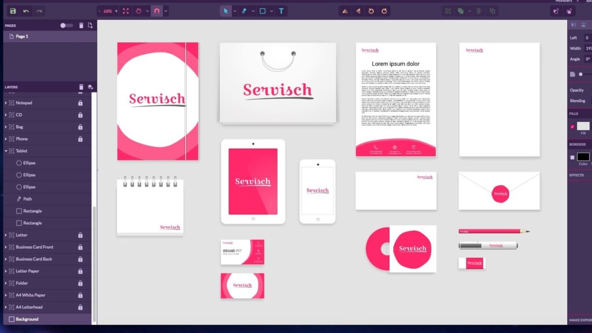Open the boolean operations dropdown
Viewport: 592px width, 333px height.
(x=469, y=11)
